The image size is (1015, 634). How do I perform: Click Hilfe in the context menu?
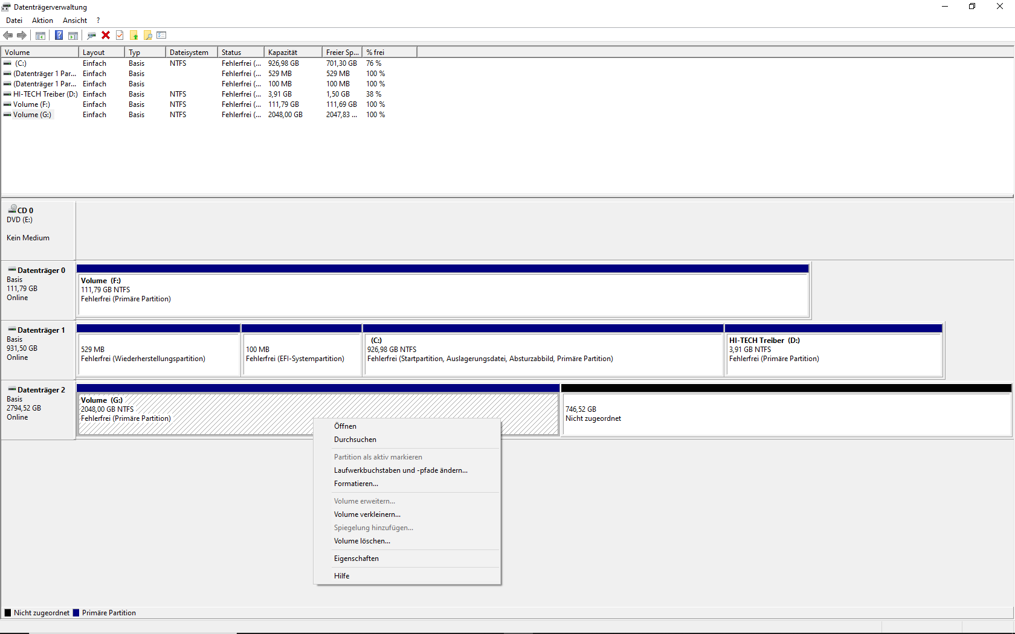click(x=407, y=576)
